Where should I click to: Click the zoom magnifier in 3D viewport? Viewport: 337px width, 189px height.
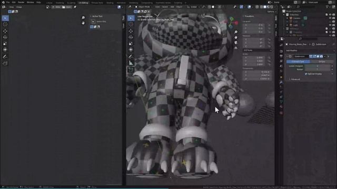click(x=236, y=32)
